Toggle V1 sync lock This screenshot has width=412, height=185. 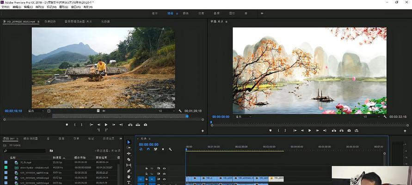pos(159,179)
